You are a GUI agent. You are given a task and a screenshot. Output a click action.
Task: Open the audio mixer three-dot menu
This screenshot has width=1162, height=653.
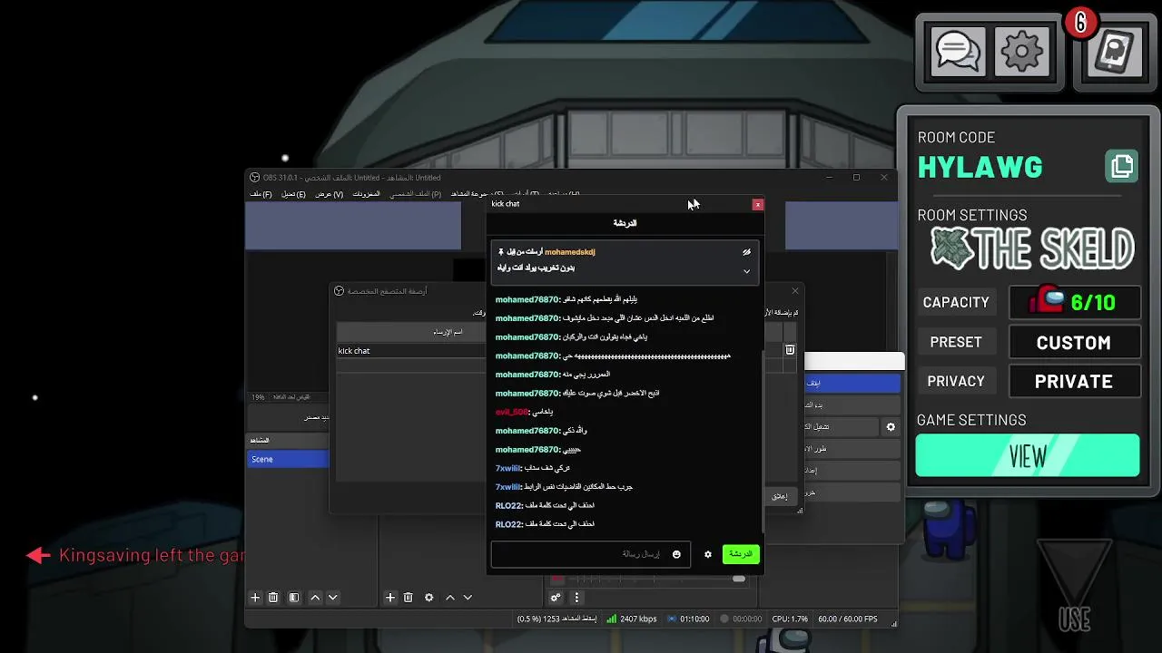576,598
